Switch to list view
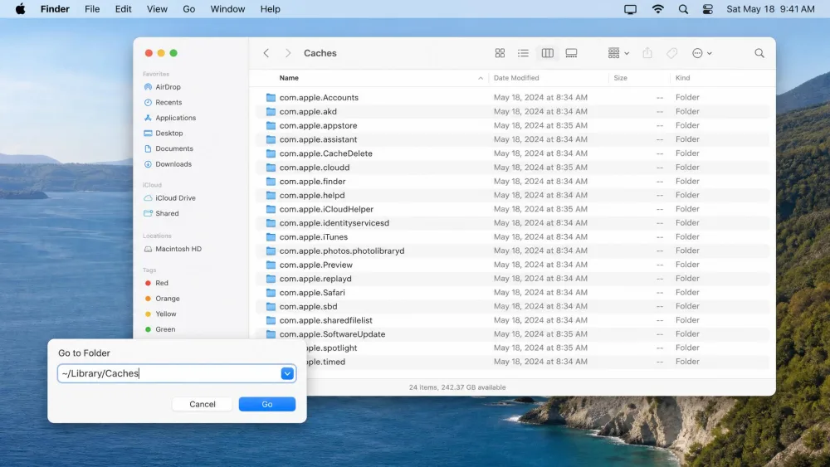Image resolution: width=830 pixels, height=467 pixels. [523, 53]
